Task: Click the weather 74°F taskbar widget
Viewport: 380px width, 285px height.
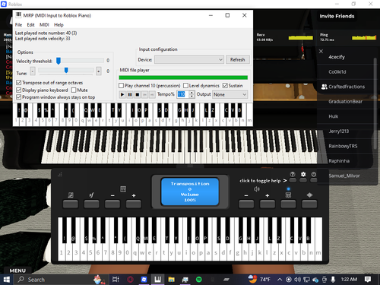Action: (259, 280)
